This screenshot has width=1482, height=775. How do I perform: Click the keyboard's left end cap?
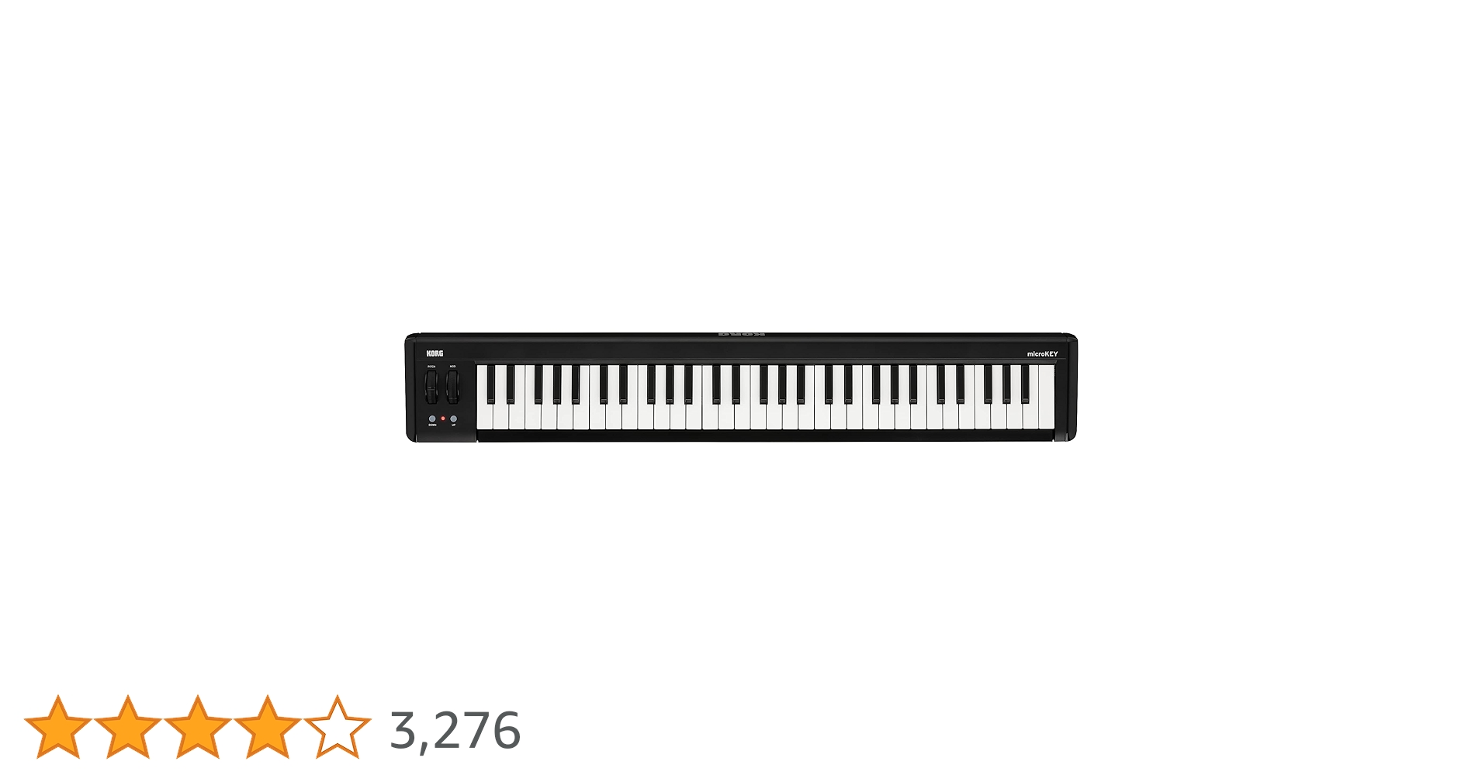410,387
